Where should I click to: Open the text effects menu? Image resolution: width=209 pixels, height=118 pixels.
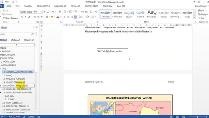point(47,17)
